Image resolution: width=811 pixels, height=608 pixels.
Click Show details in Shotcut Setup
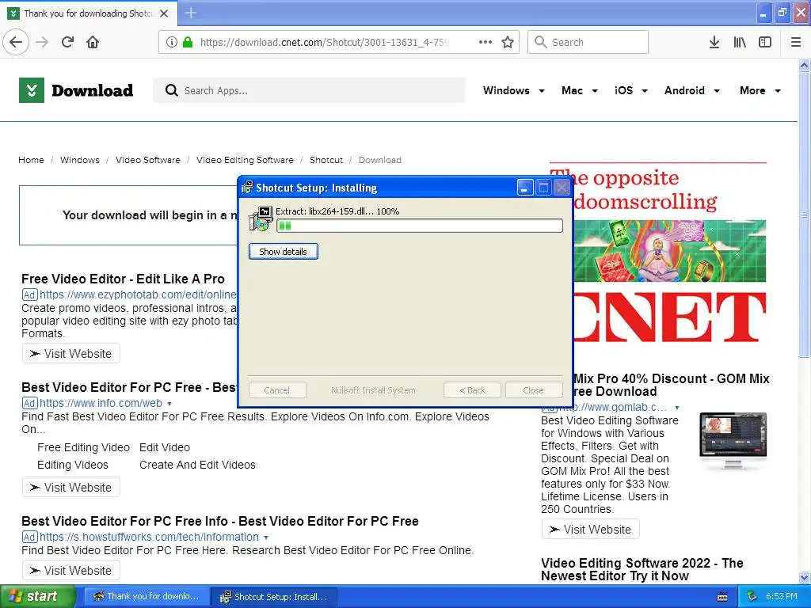point(284,252)
